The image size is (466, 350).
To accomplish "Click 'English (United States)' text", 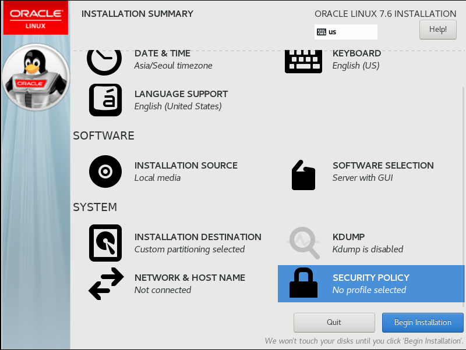I will point(178,106).
